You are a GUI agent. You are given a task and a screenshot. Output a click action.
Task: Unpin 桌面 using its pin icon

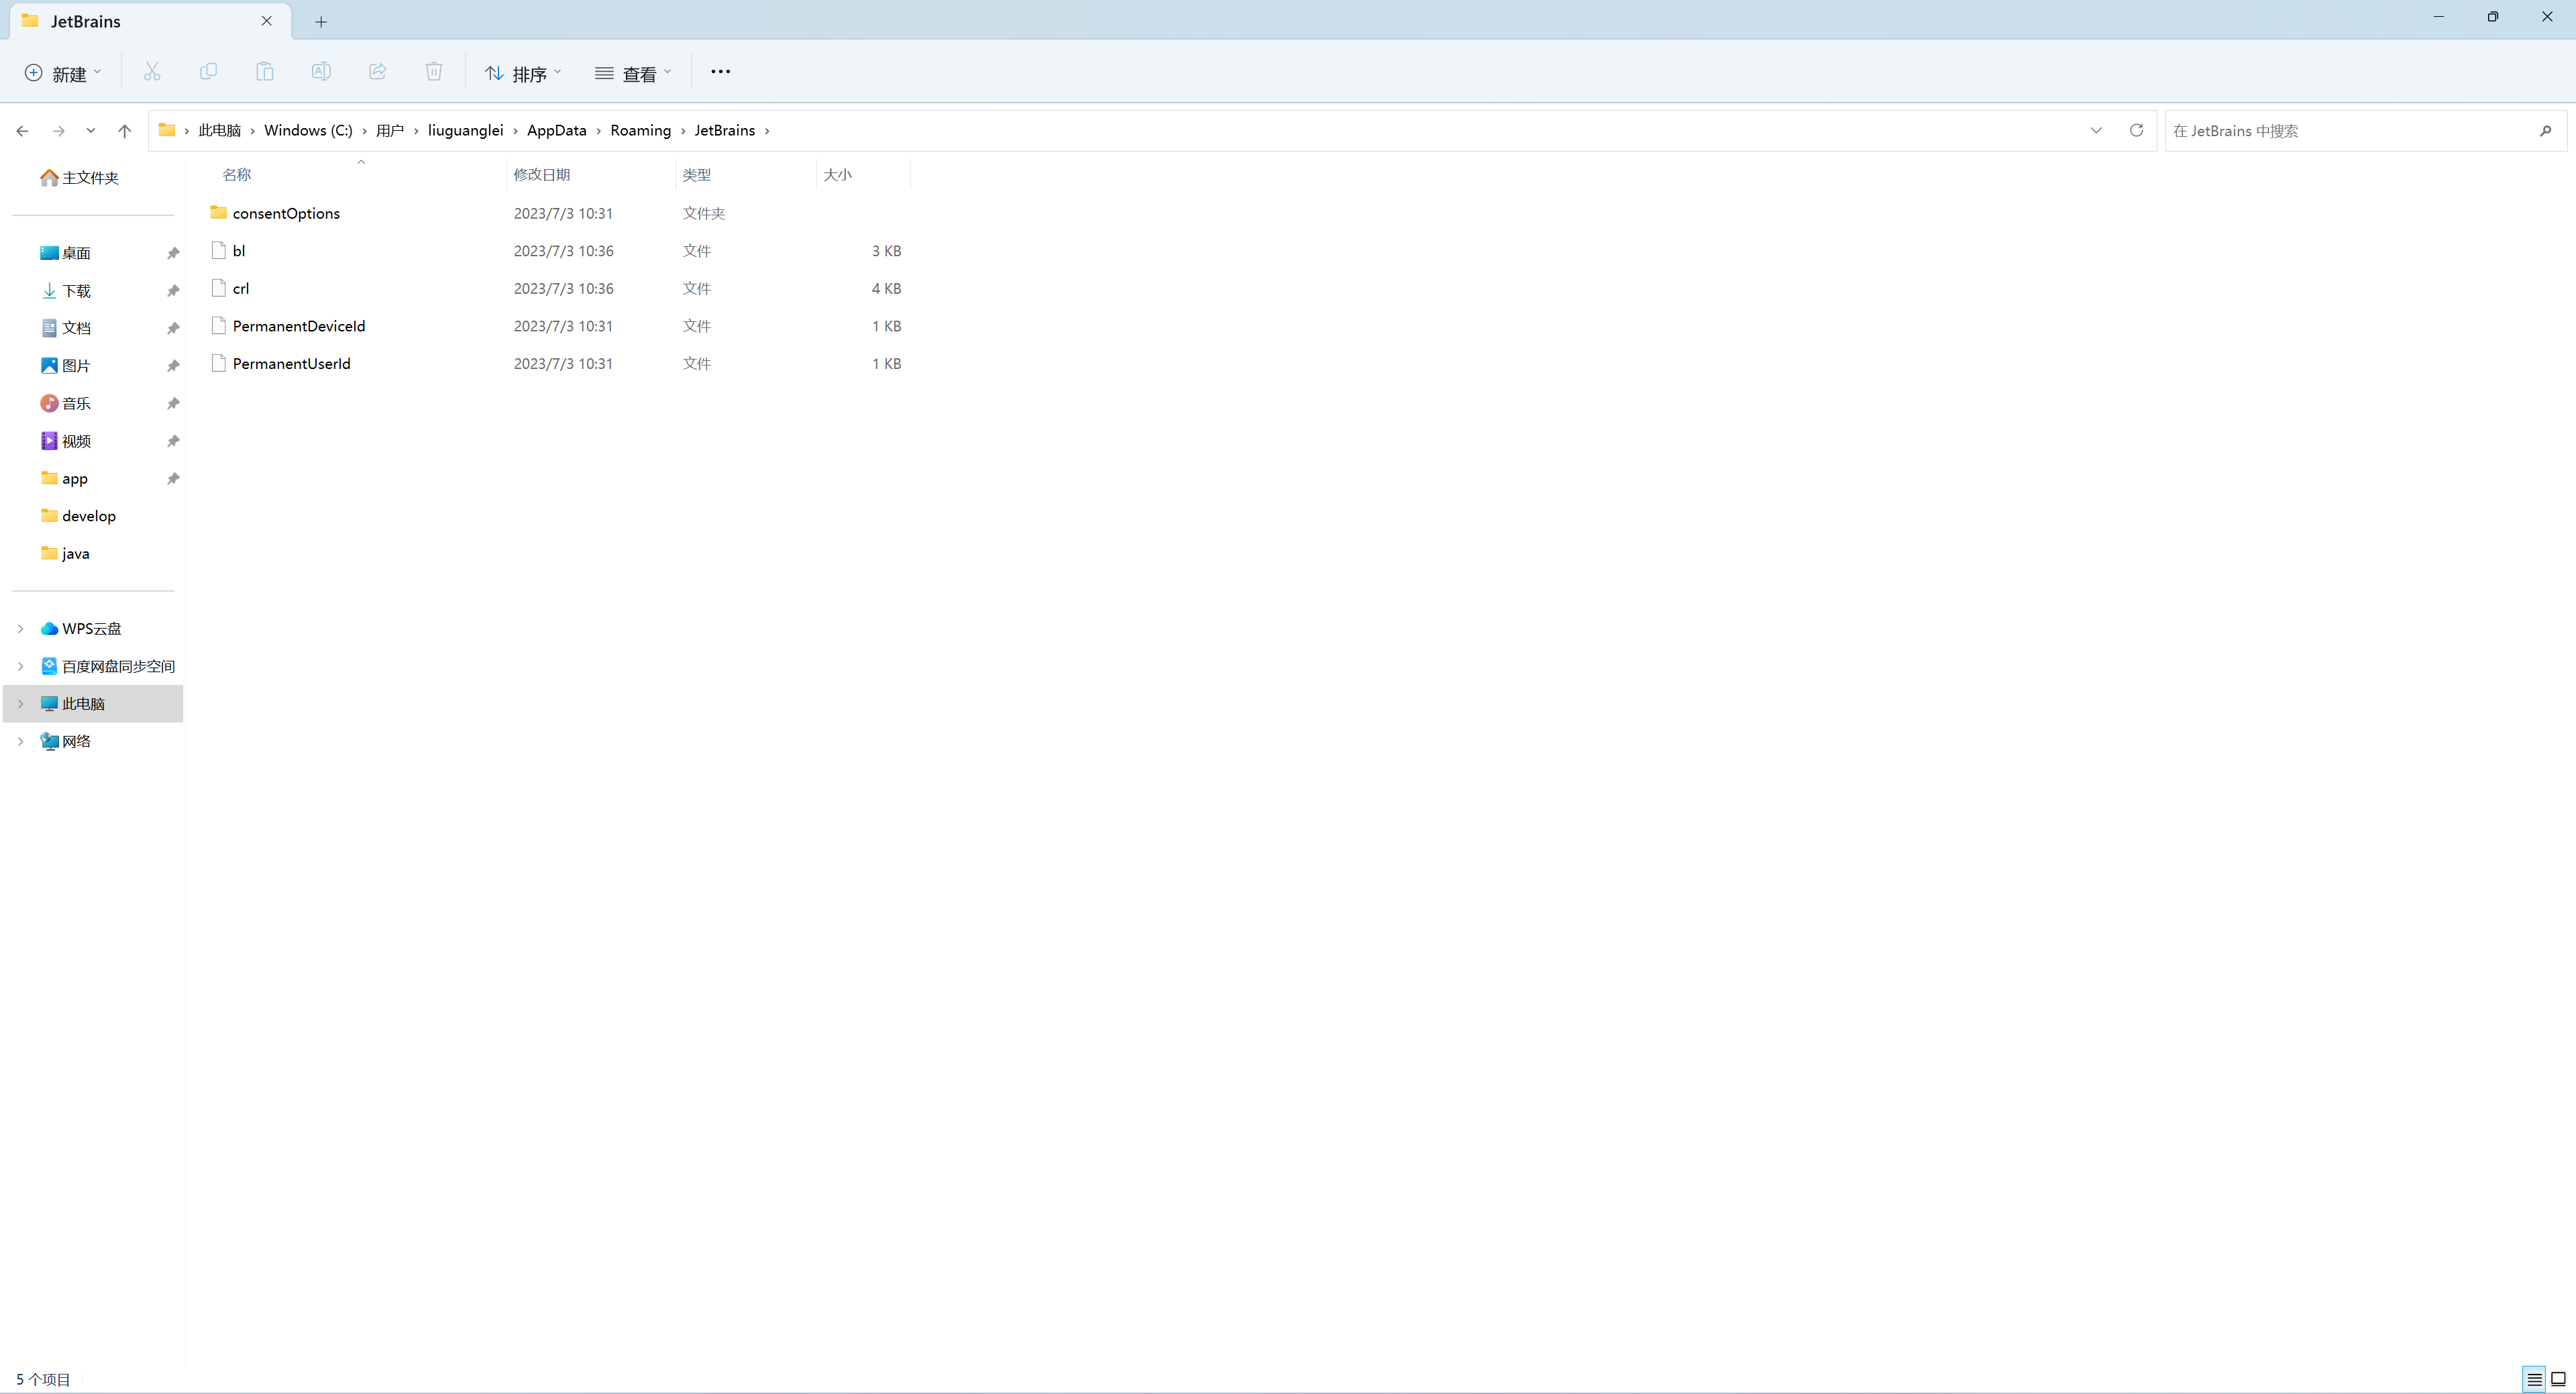[173, 253]
